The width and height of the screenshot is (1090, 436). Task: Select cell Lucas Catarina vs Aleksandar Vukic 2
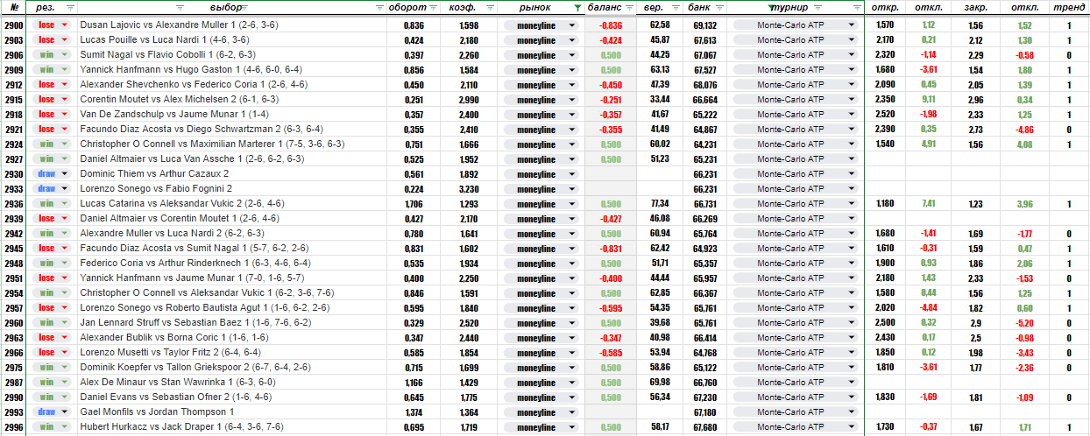click(232, 204)
